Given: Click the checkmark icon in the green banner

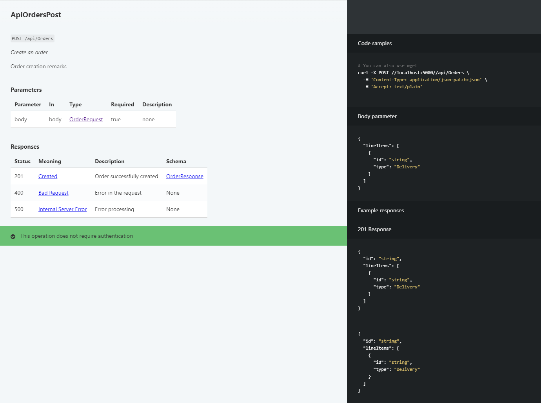Looking at the screenshot, I should [13, 236].
